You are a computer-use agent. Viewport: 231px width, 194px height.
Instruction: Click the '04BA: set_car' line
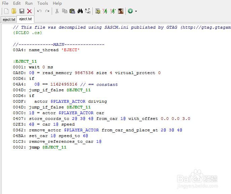tap(50, 136)
